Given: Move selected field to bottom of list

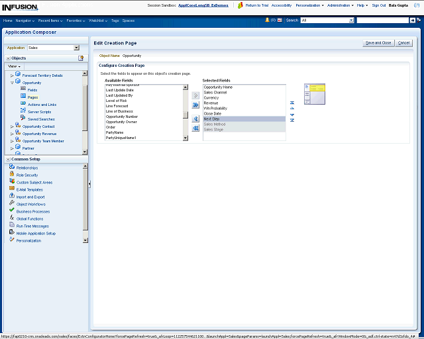Looking at the screenshot, I should 292,121.
